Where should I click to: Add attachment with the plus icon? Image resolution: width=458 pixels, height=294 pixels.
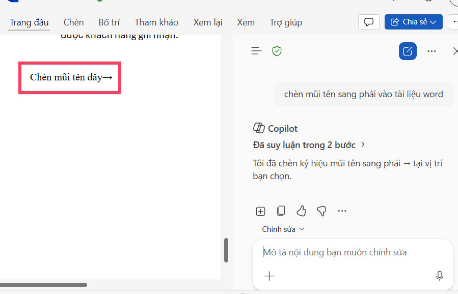point(269,276)
